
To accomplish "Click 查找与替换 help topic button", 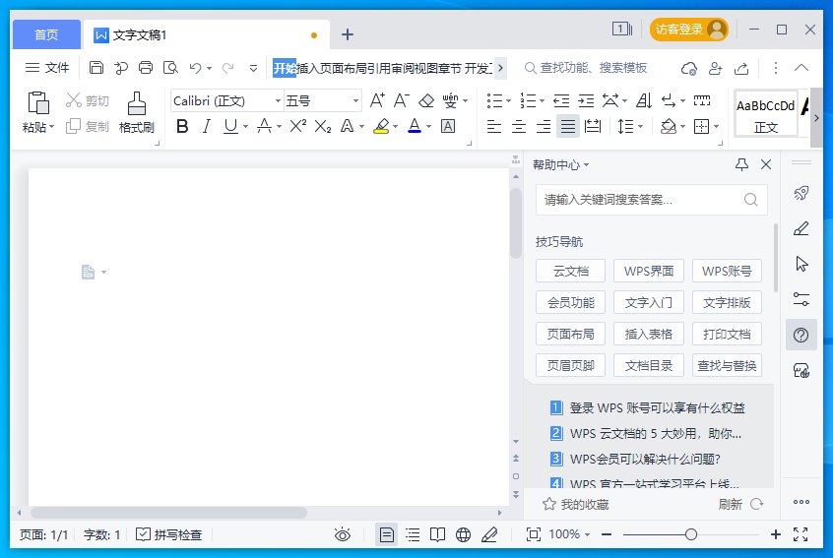I will click(x=727, y=366).
